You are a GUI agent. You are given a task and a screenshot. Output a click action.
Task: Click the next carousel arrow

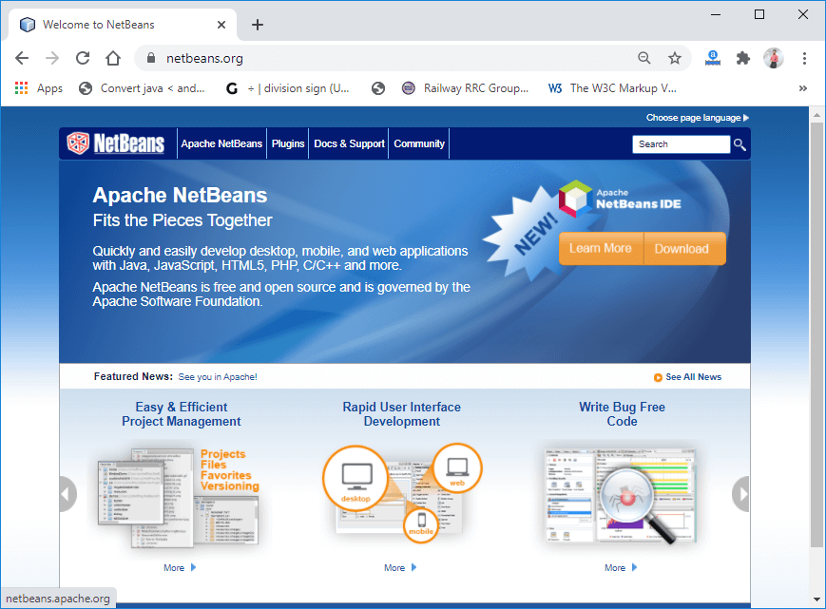(x=740, y=494)
